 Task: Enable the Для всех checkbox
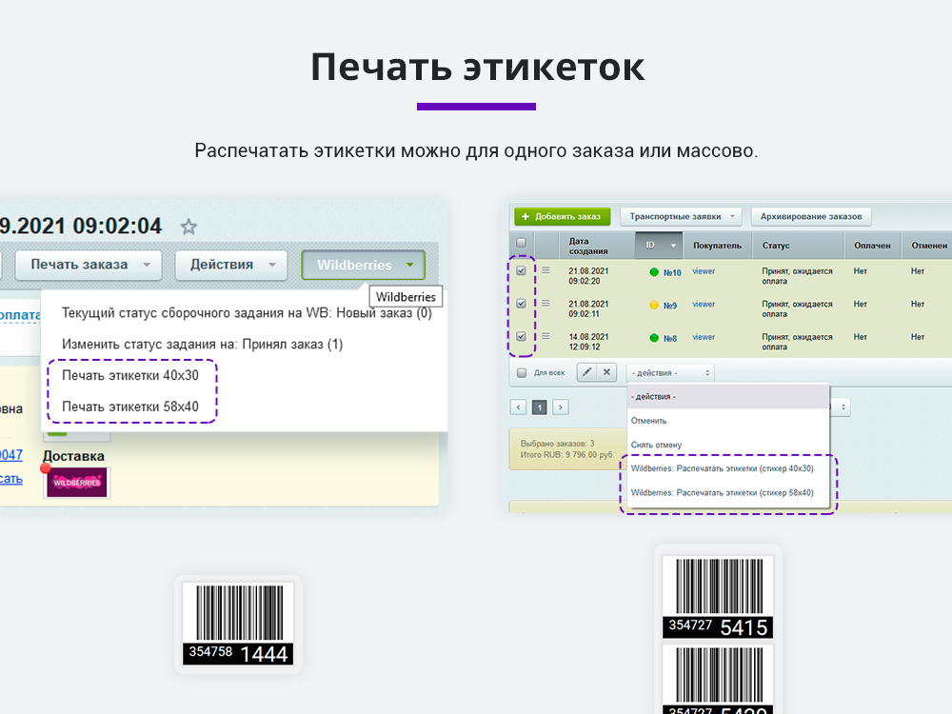[x=521, y=372]
